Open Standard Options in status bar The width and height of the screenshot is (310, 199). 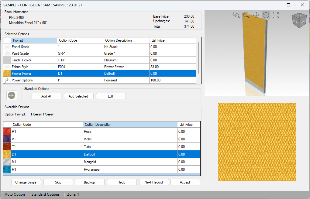tap(46, 194)
